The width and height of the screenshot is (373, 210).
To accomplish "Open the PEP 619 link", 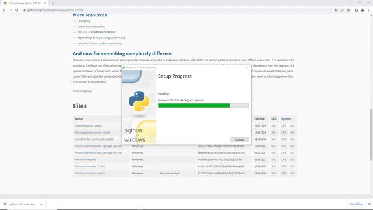I will click(x=82, y=32).
